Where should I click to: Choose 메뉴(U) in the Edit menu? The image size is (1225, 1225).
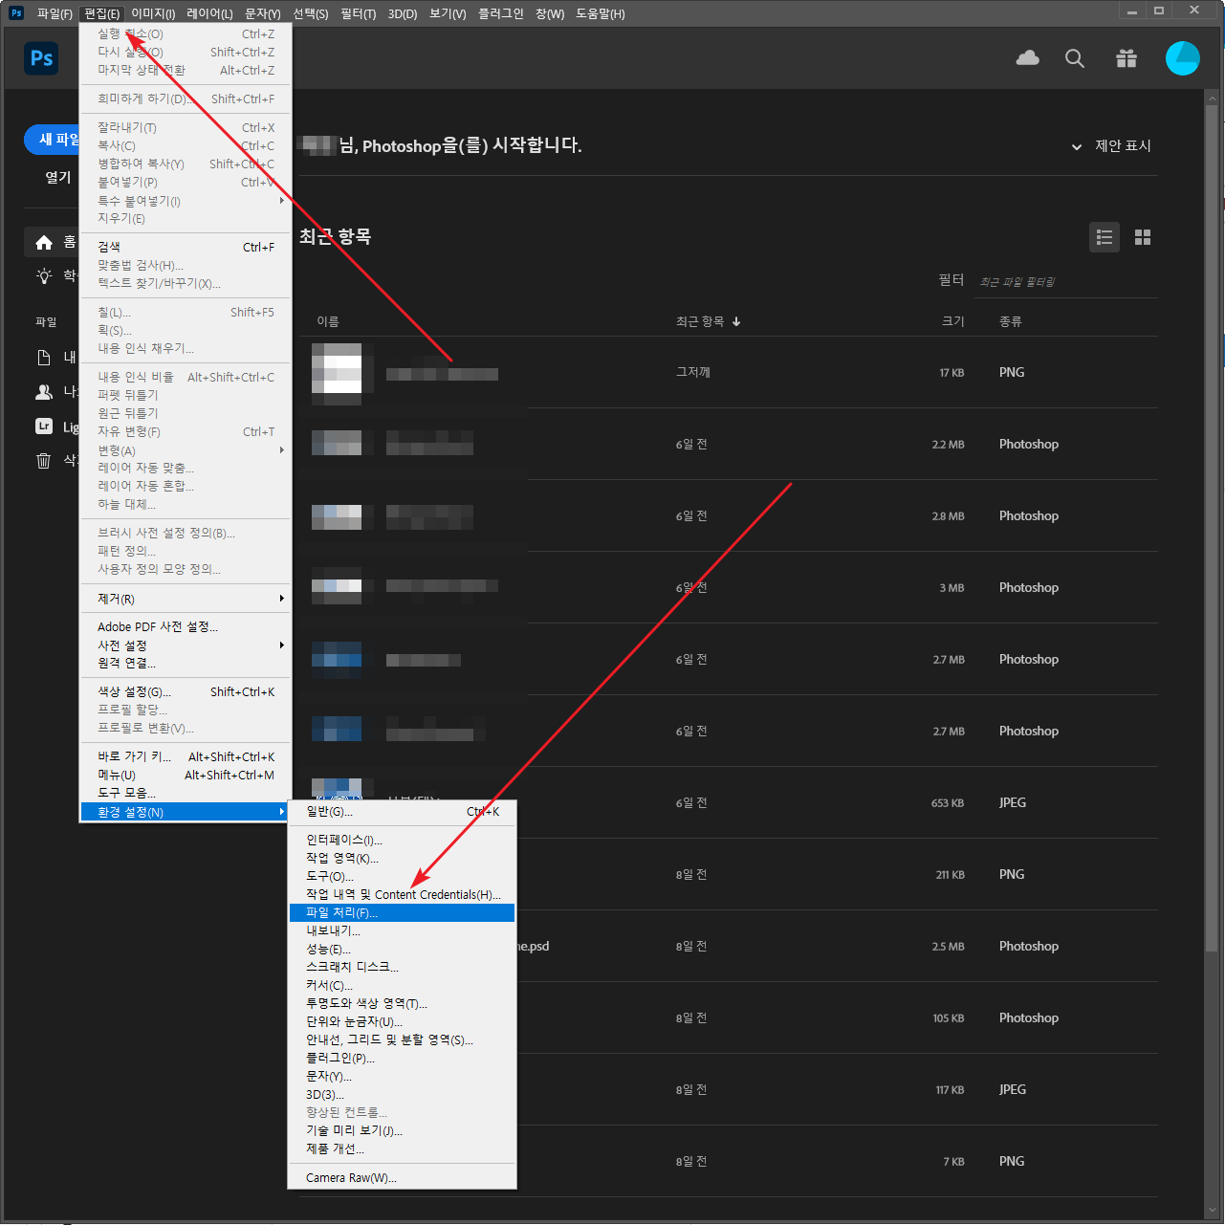coord(186,776)
